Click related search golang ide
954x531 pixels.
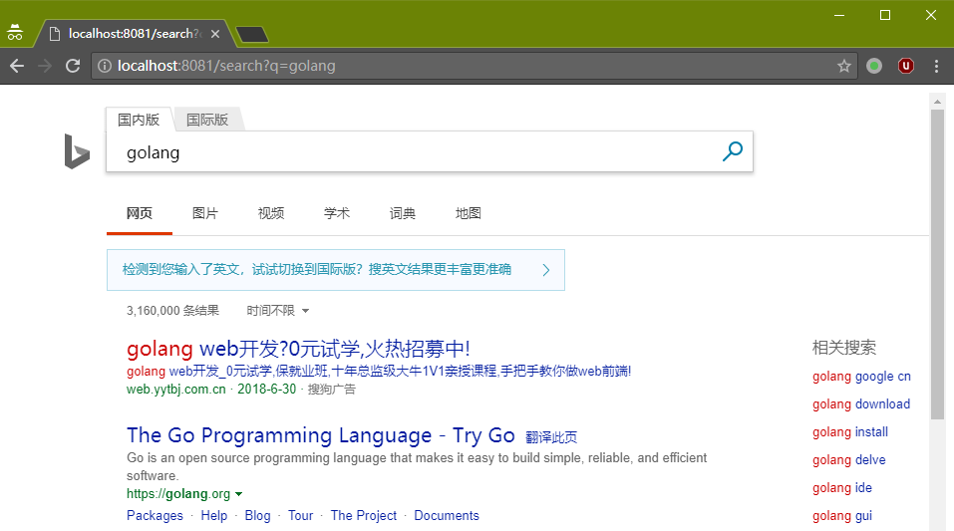coord(842,488)
